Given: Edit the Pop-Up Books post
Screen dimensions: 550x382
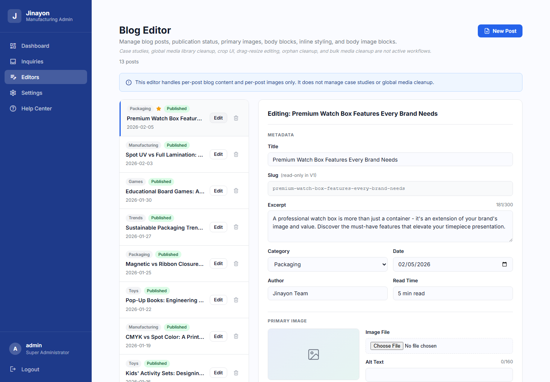Looking at the screenshot, I should pyautogui.click(x=218, y=300).
